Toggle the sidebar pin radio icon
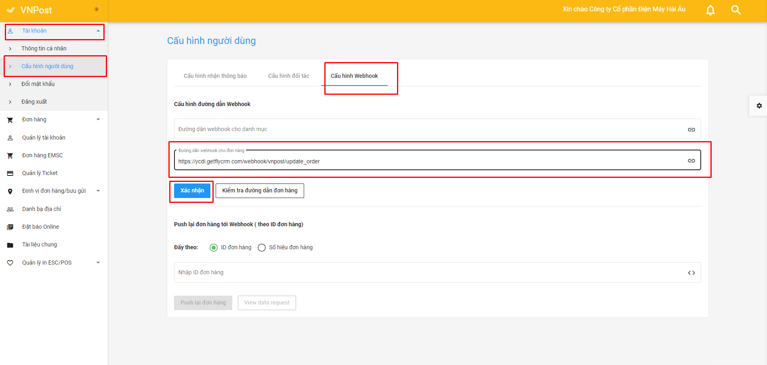The height and width of the screenshot is (365, 767). point(97,9)
